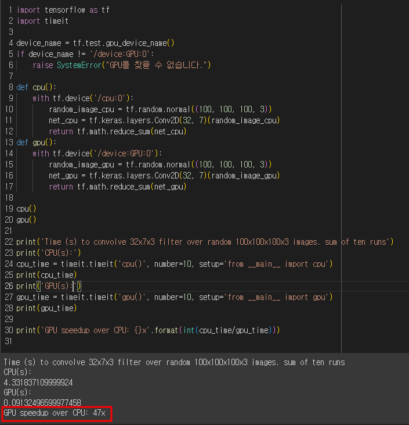The height and width of the screenshot is (425, 409).
Task: Click the 'cpu_time = timeit.timeit' line
Action: (x=175, y=265)
